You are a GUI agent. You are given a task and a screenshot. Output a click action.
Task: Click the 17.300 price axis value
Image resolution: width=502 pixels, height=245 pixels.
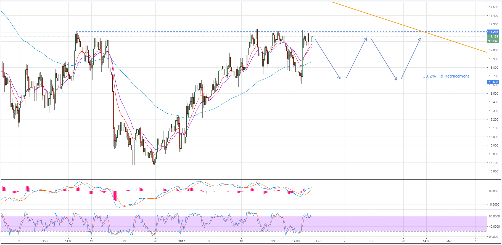(493, 24)
